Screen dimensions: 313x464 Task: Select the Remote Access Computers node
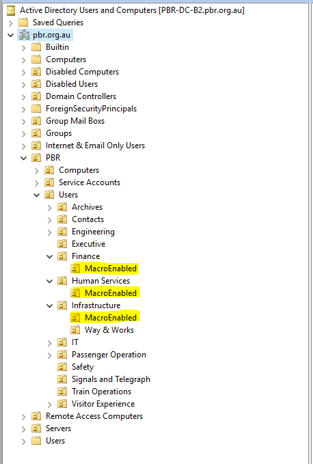pyautogui.click(x=94, y=416)
